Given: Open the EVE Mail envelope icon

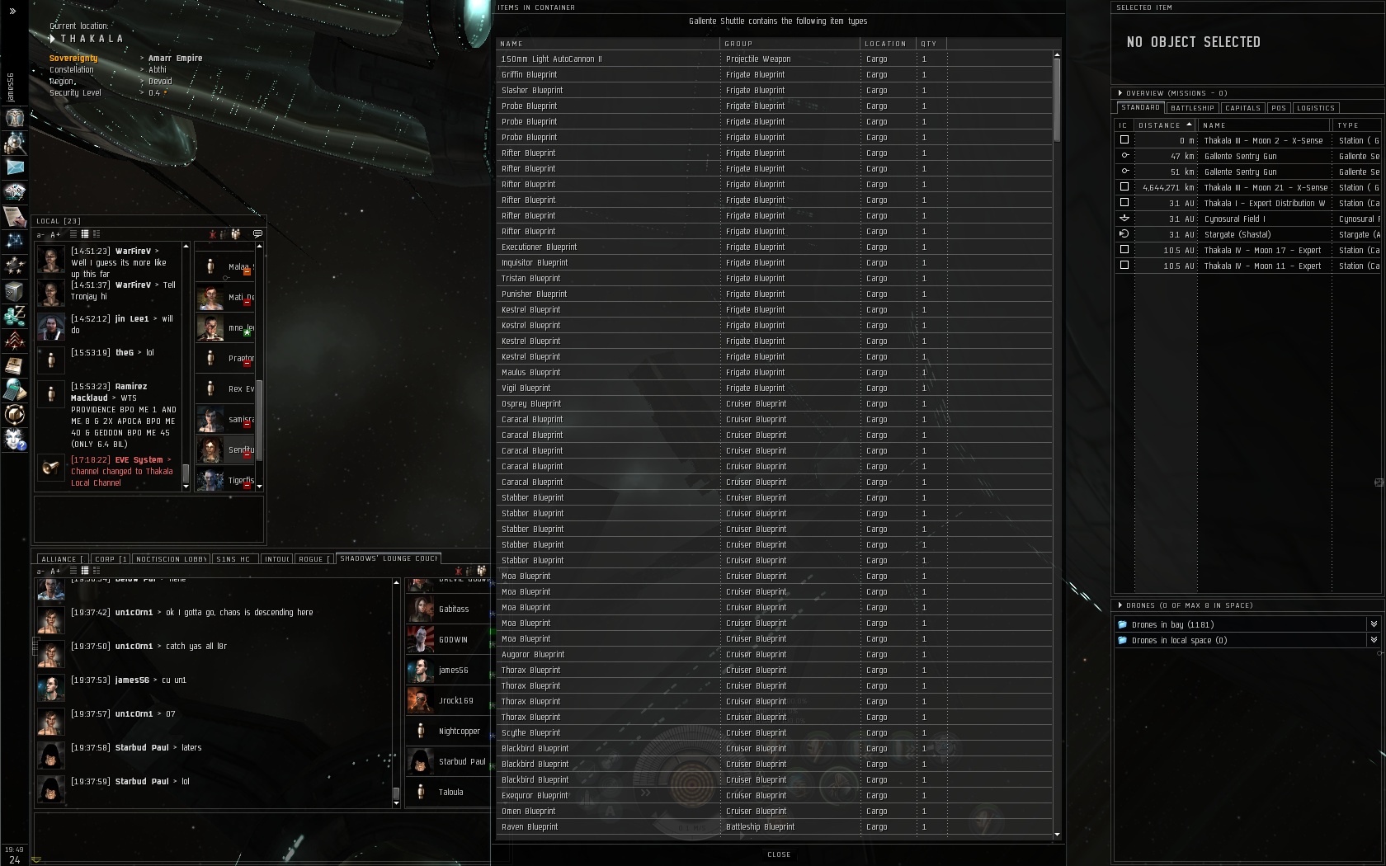Looking at the screenshot, I should pyautogui.click(x=15, y=167).
